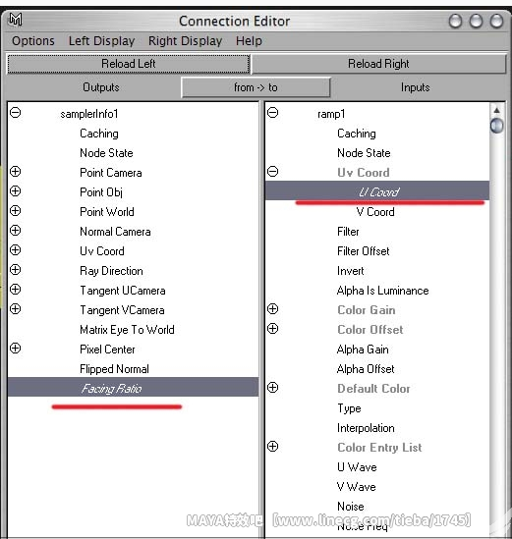Screen dimensions: 512x539
Task: Click samplerInfo1 node name
Action: 89,114
